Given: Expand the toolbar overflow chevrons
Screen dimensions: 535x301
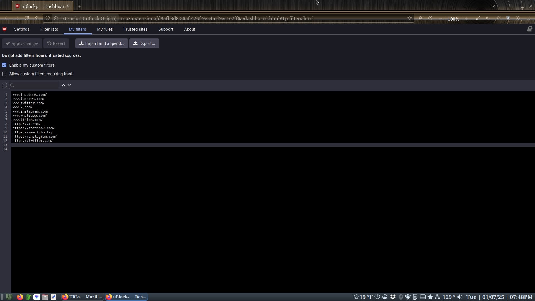Looking at the screenshot, I should 518,18.
